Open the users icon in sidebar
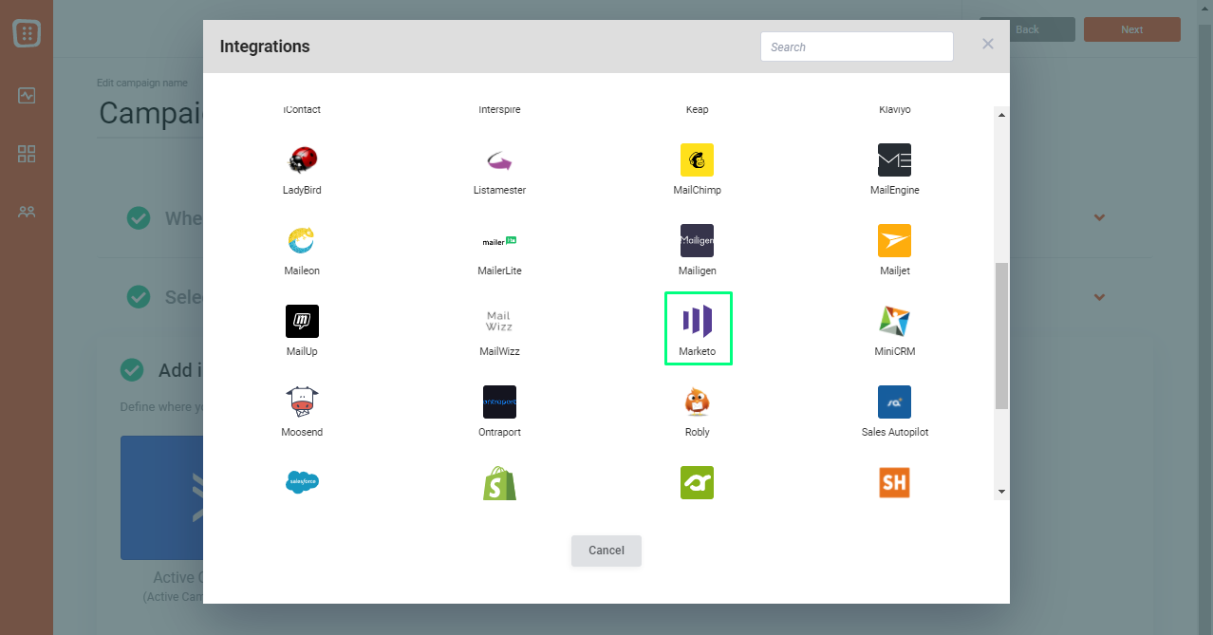Viewport: 1213px width, 635px height. click(x=27, y=212)
